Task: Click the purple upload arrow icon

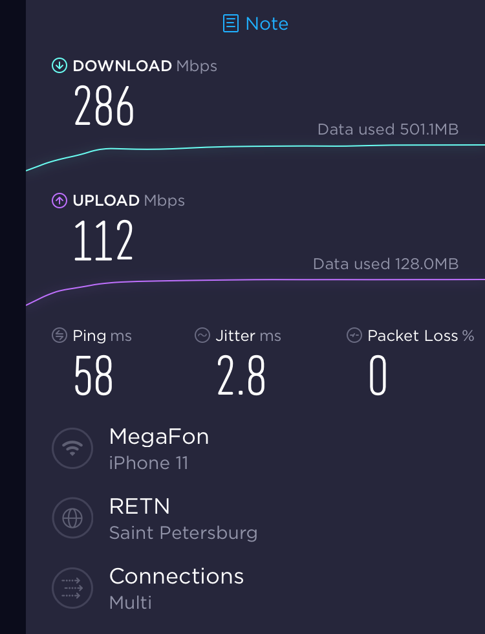Action: tap(59, 201)
